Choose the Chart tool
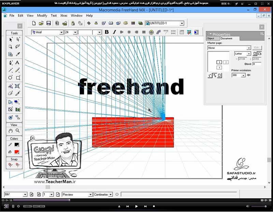273x212 pixels. pyautogui.click(x=18, y=109)
